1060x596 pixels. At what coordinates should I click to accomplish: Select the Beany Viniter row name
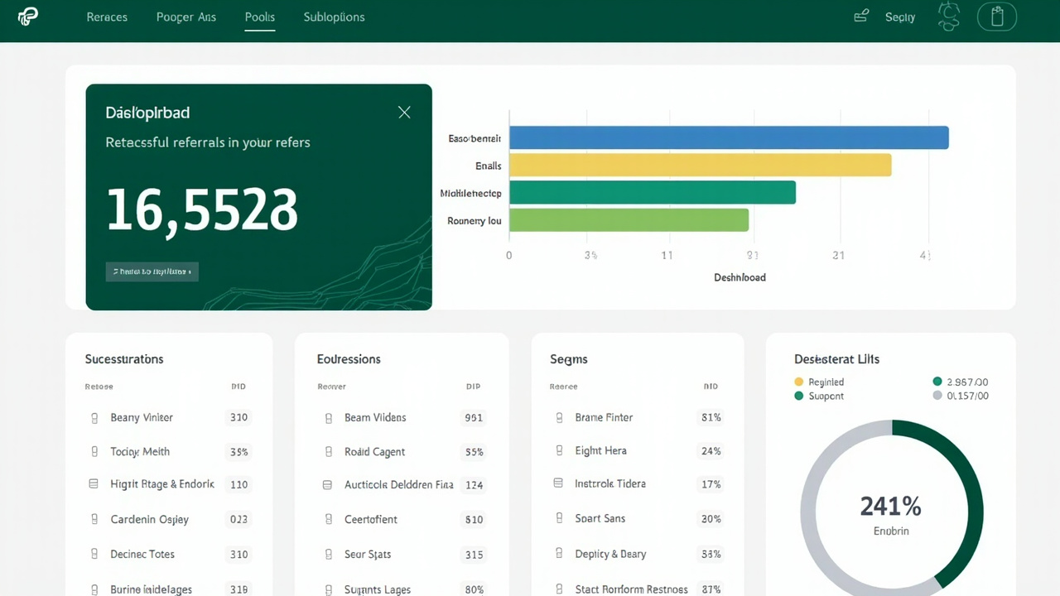point(142,418)
